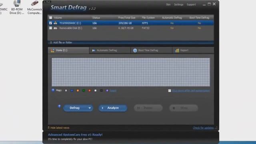Click the Analyze button
Screen dimensions: 256x144
[x=113, y=108]
